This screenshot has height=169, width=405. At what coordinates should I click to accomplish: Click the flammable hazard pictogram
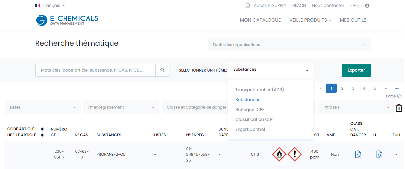[x=279, y=154]
